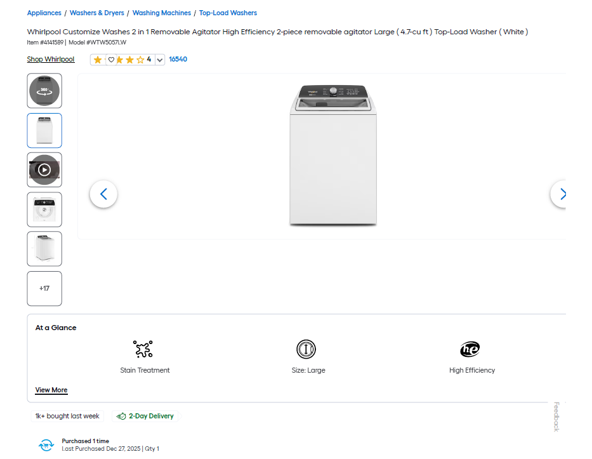Show the +17 more images
Viewport: 592px width, 459px height.
click(44, 288)
